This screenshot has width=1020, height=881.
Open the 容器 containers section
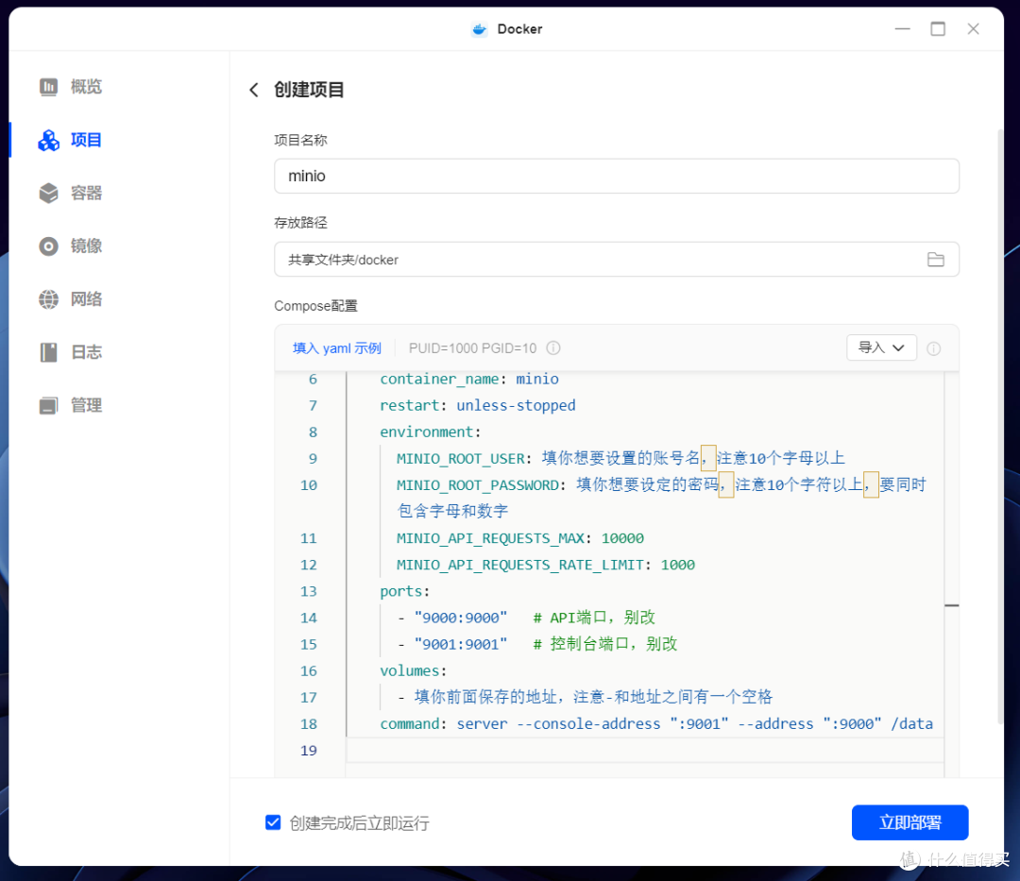point(70,194)
